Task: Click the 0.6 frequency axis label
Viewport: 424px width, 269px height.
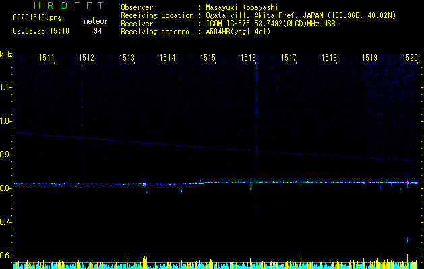Action: click(x=5, y=256)
